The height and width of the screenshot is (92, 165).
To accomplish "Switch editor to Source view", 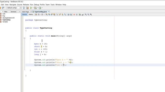I will tap(24, 15).
